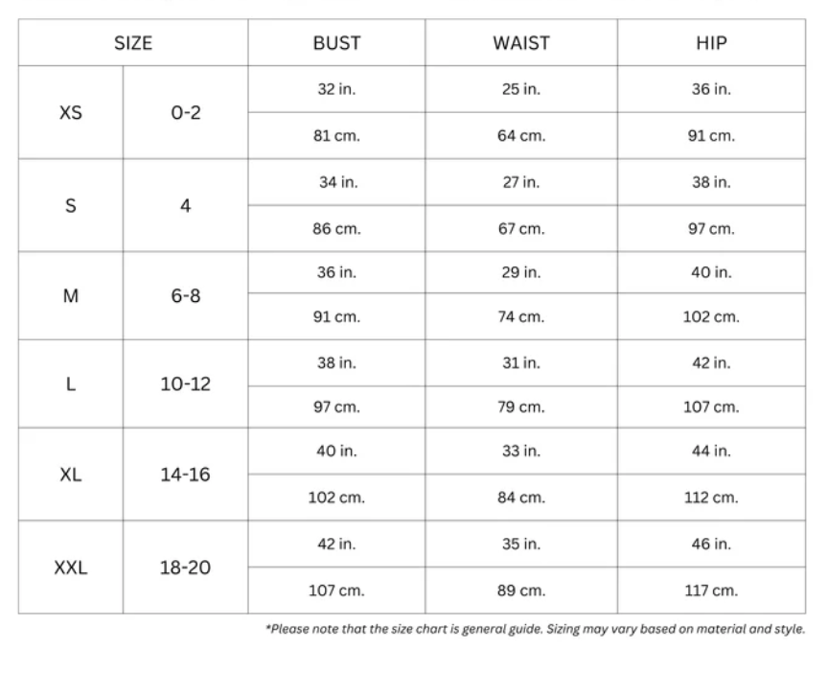828x673 pixels.
Task: Click the XL size label
Action: [71, 475]
